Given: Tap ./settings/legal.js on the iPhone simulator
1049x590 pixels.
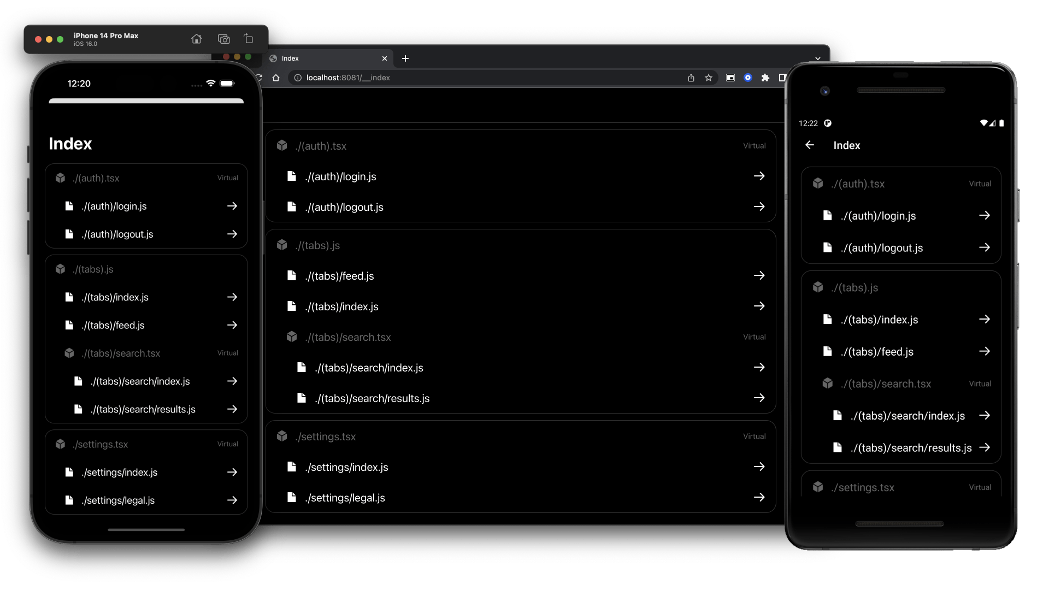Looking at the screenshot, I should click(x=118, y=500).
